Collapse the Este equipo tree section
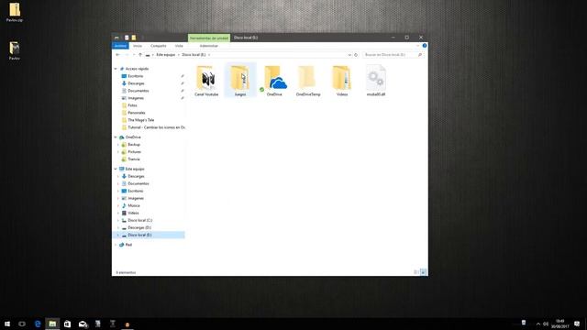Image resolution: width=587 pixels, height=330 pixels. [116, 169]
